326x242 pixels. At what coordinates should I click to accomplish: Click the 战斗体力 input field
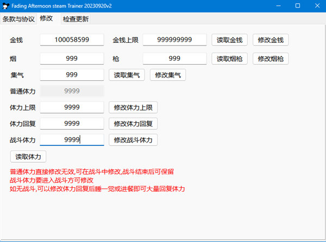72,139
